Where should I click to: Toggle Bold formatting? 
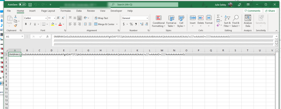coord(26,24)
